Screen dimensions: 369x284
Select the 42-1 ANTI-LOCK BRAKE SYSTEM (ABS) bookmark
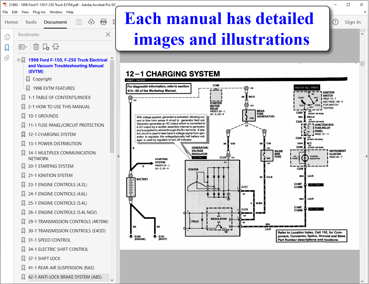(65, 277)
